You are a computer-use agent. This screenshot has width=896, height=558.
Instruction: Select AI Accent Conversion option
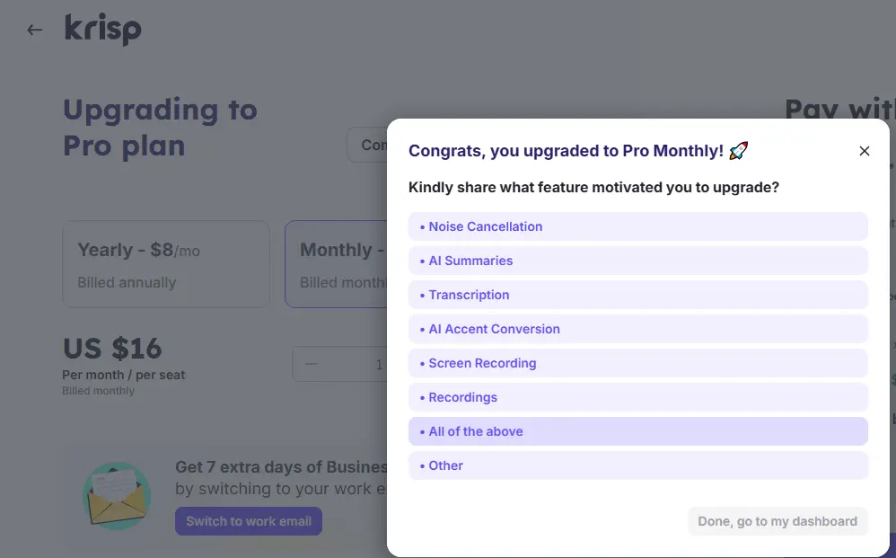[x=637, y=329]
